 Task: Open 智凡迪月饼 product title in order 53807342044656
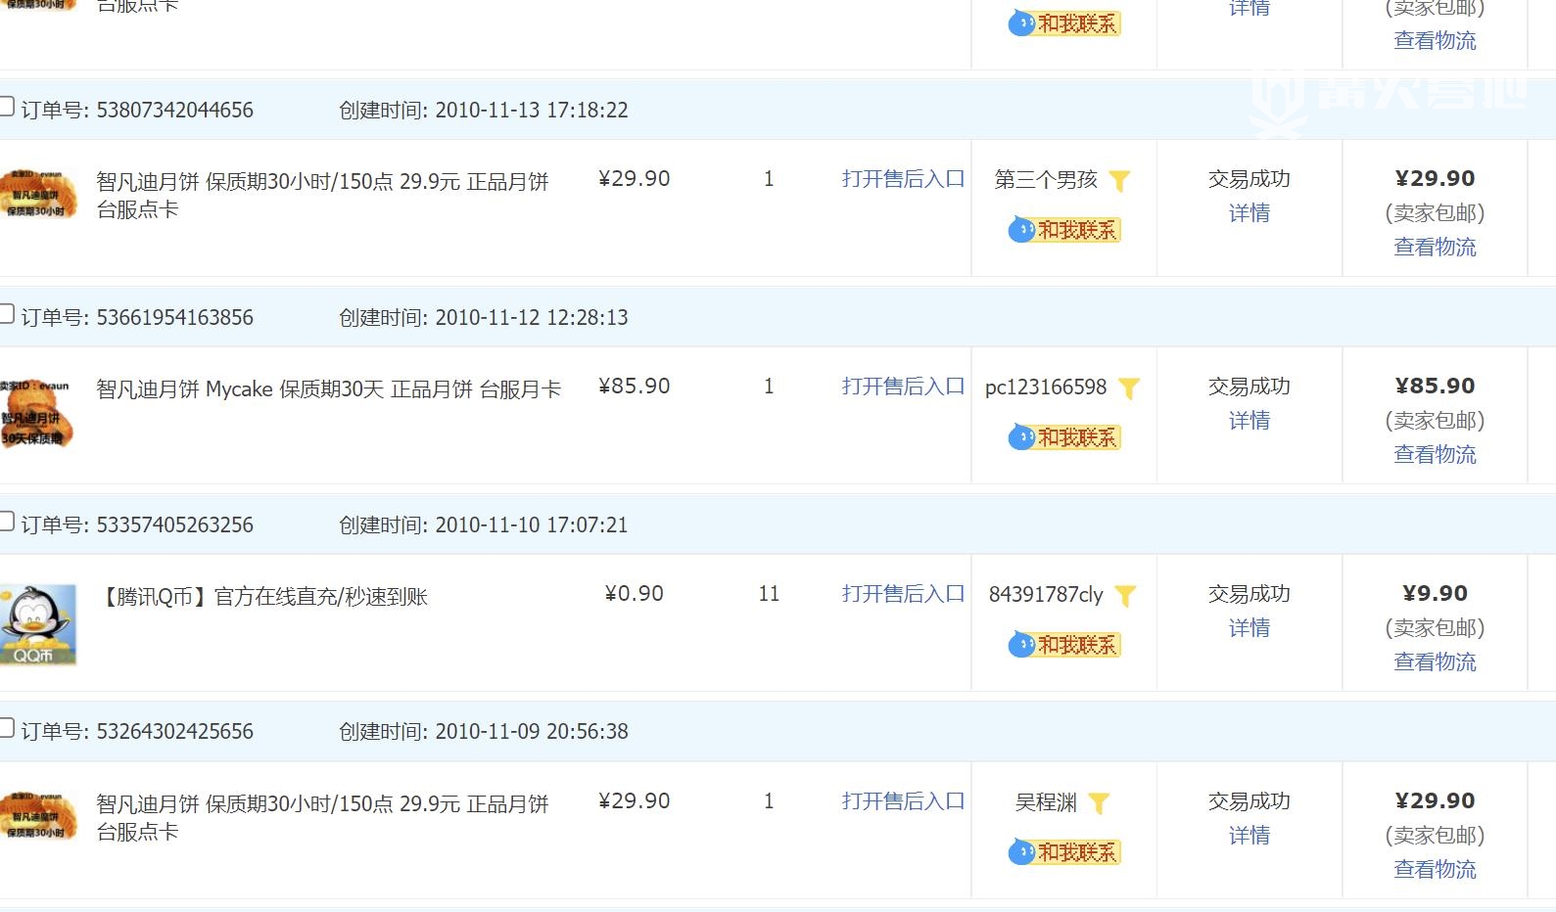(322, 196)
